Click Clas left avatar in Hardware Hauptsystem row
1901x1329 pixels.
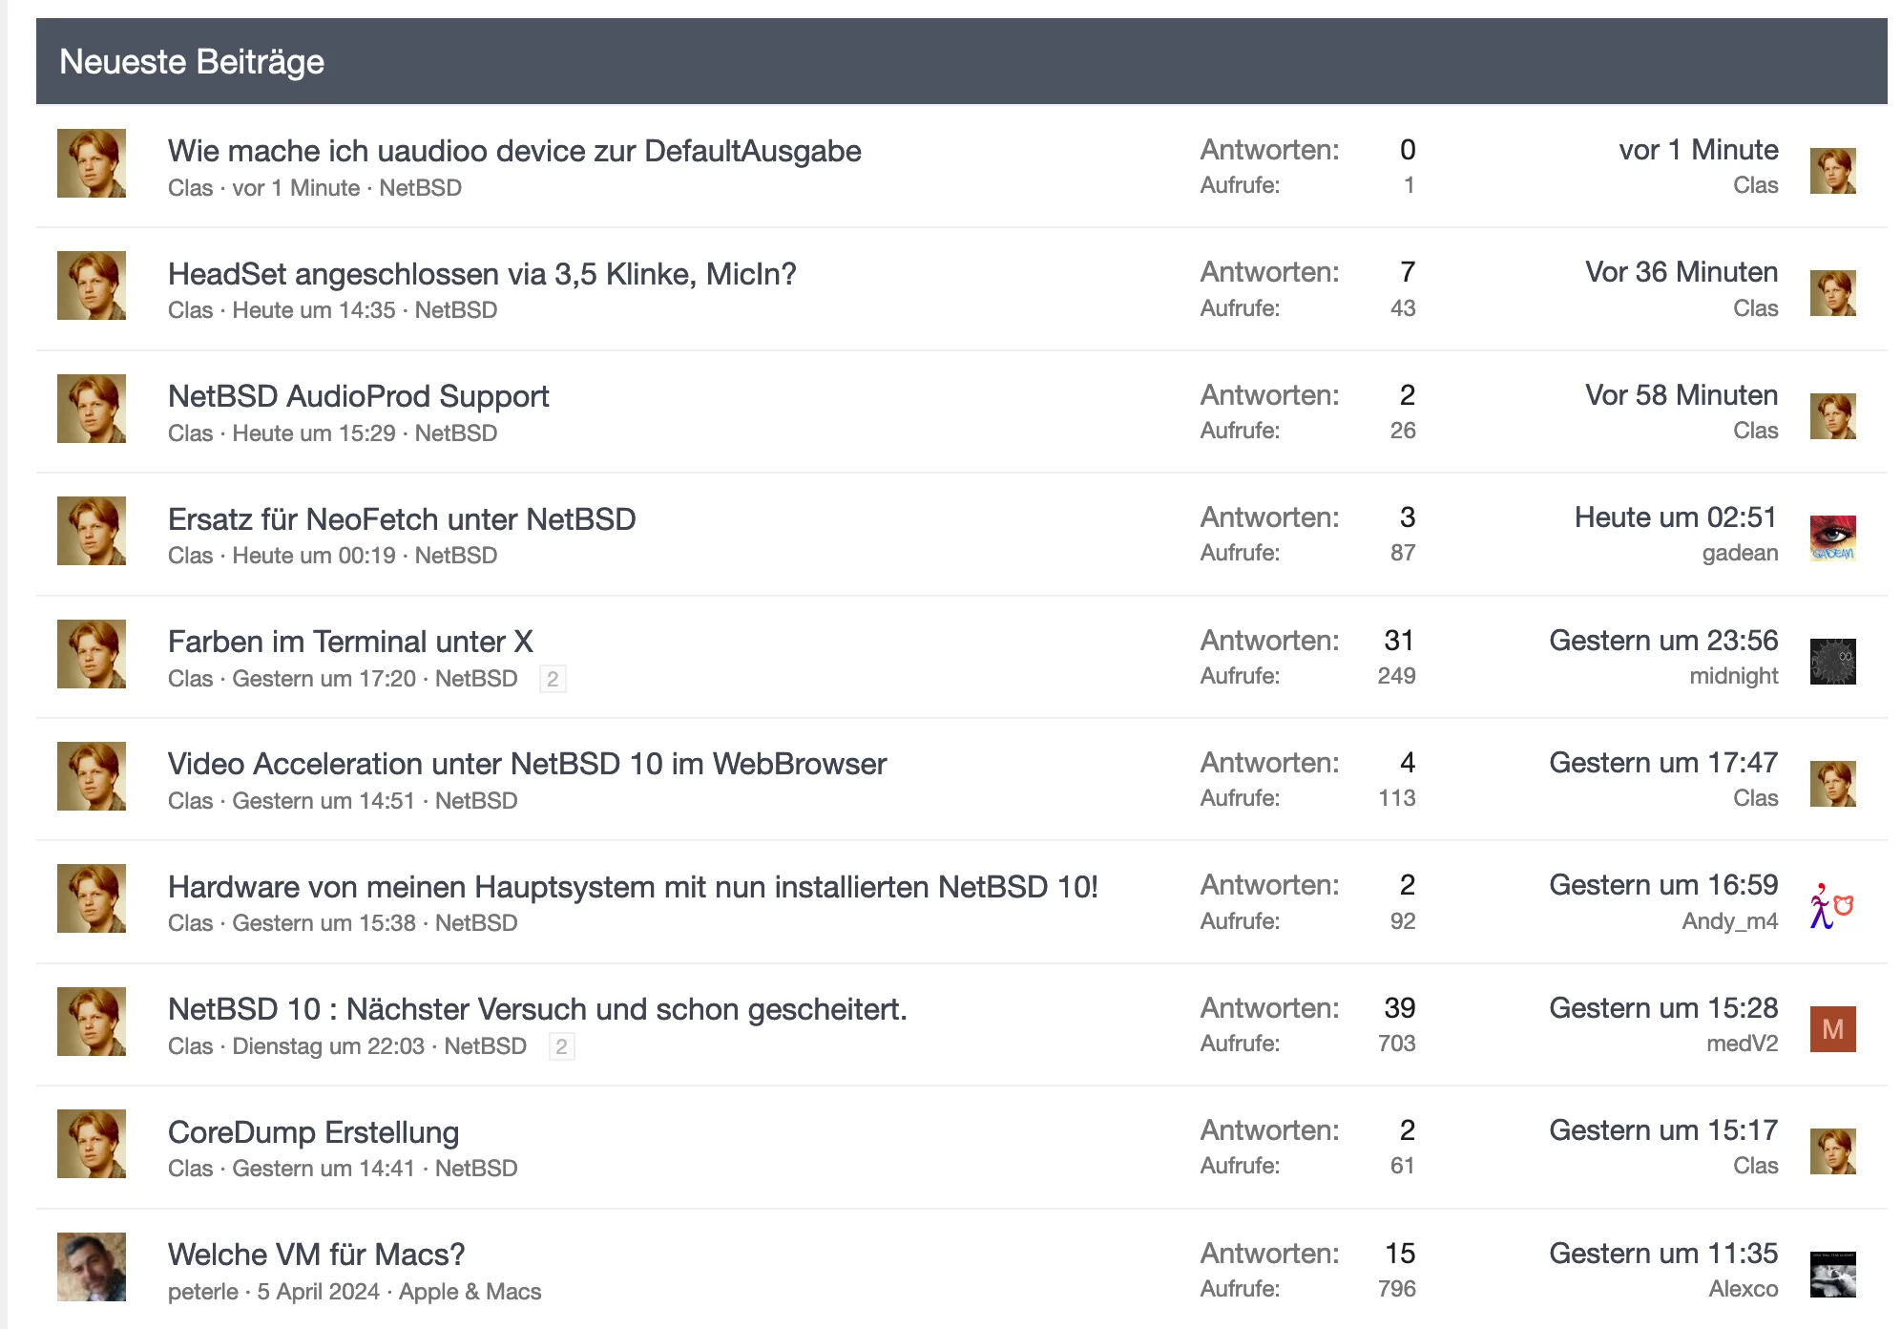point(92,898)
